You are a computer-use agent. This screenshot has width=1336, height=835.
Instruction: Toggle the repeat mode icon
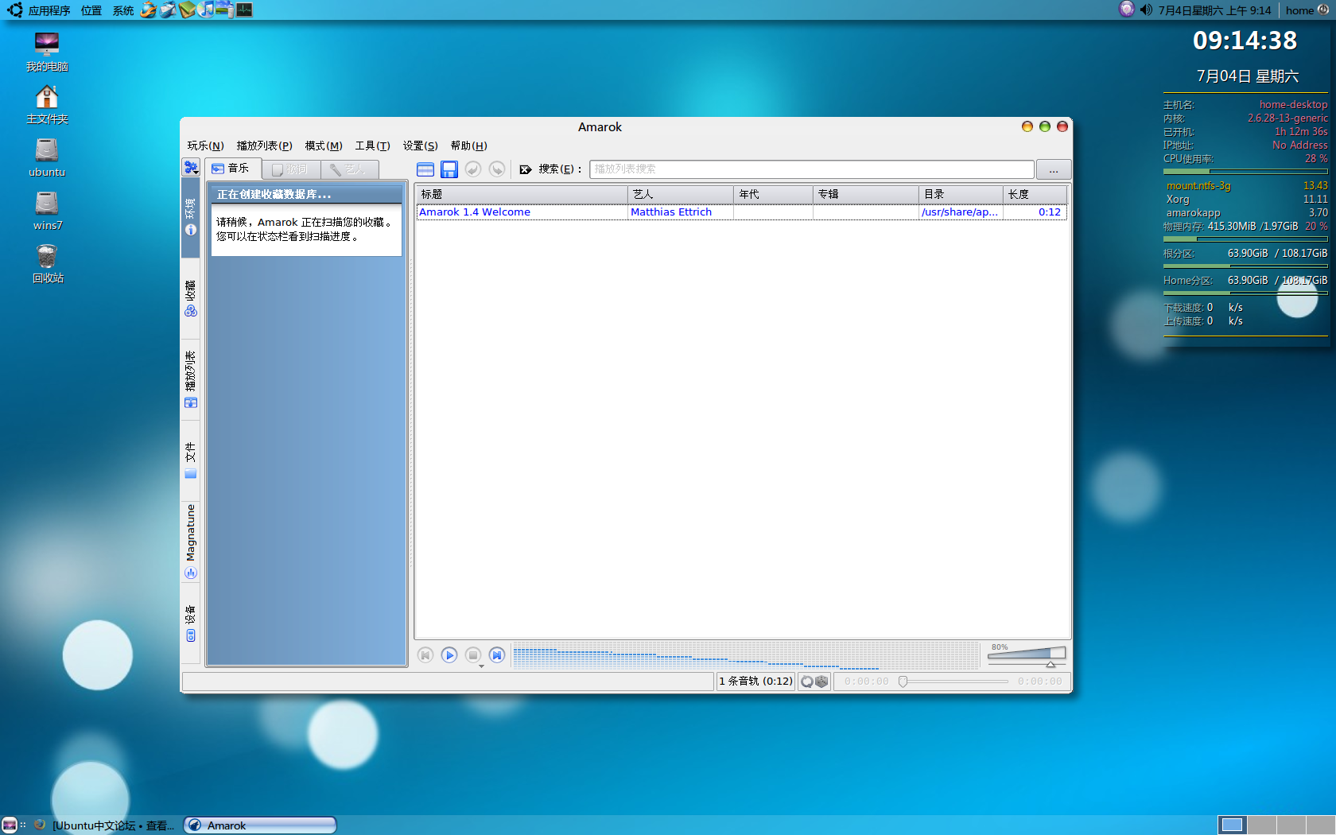tap(807, 682)
